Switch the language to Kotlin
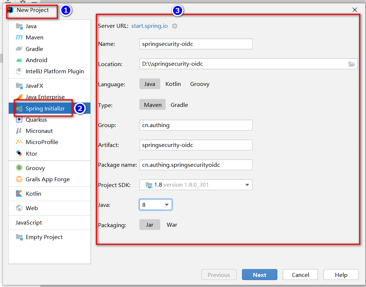The width and height of the screenshot is (366, 287). coord(173,84)
